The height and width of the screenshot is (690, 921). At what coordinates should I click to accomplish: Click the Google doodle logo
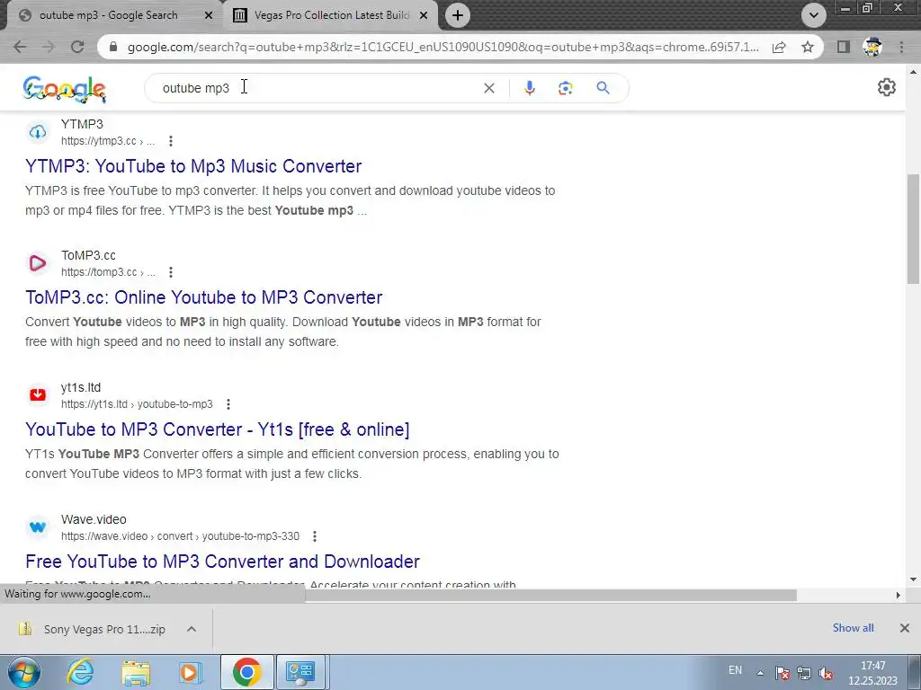[65, 89]
